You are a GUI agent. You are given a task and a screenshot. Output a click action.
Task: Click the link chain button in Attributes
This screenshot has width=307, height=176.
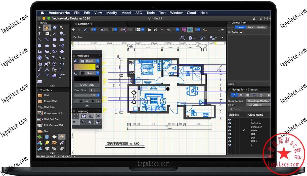pos(87,101)
